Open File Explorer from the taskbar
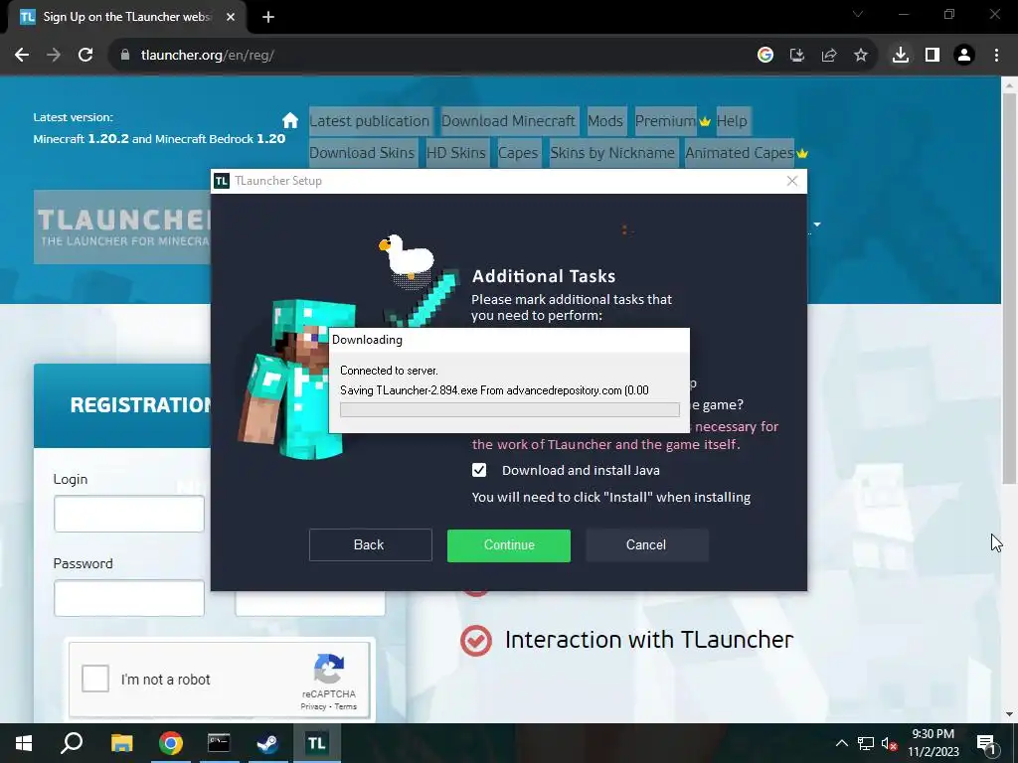 (121, 743)
